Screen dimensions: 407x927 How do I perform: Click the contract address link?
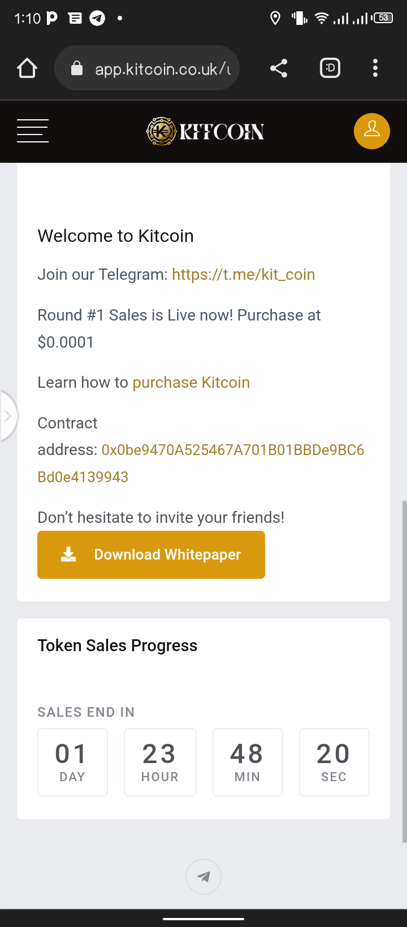232,450
